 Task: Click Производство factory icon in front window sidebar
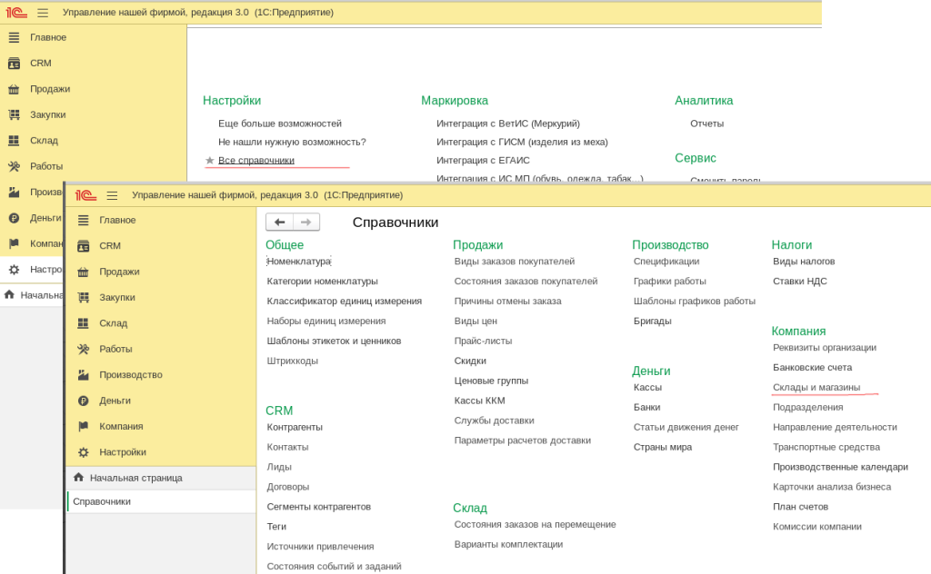[83, 375]
